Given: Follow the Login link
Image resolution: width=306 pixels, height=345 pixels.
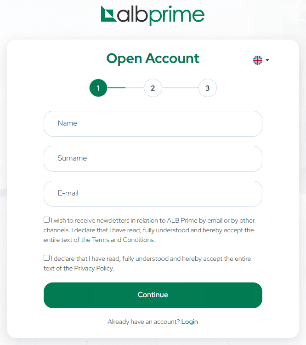Looking at the screenshot, I should [x=189, y=322].
